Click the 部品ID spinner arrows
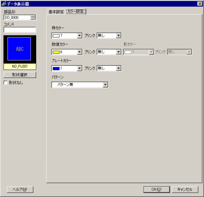 coord(33,17)
